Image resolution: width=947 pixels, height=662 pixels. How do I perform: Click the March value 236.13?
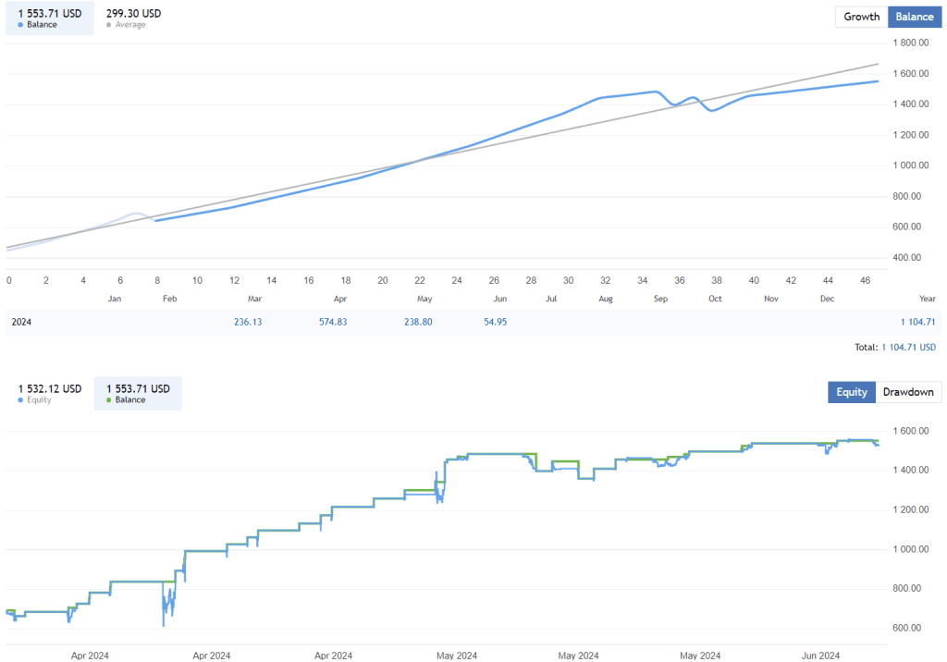(x=248, y=322)
